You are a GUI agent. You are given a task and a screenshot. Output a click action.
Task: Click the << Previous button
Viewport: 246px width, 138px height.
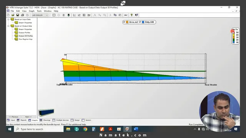(x=13, y=117)
